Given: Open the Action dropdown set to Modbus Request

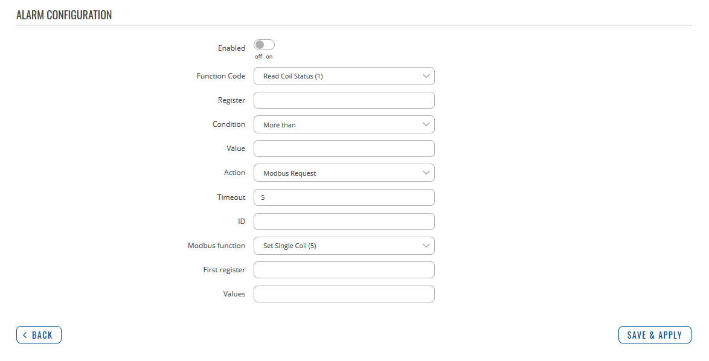Looking at the screenshot, I should point(344,173).
